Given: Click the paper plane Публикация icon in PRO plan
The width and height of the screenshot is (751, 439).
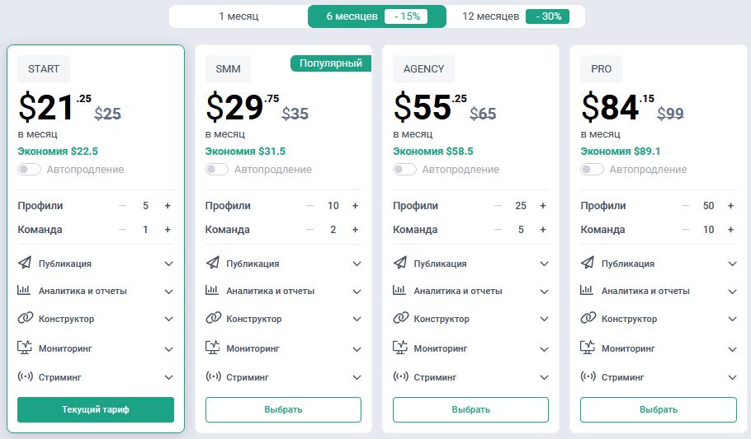Looking at the screenshot, I should tap(588, 264).
